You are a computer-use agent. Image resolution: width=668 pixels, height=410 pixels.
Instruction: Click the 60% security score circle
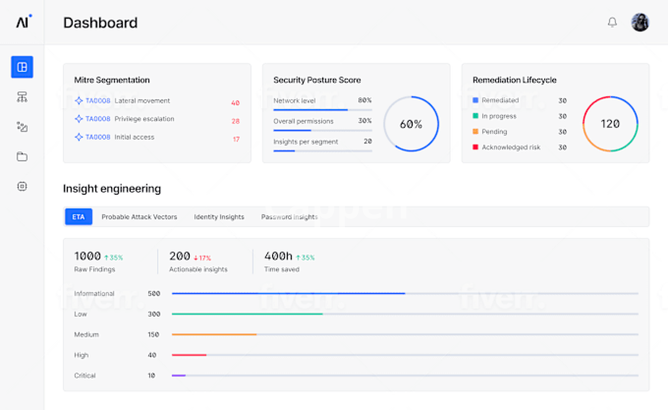(411, 124)
